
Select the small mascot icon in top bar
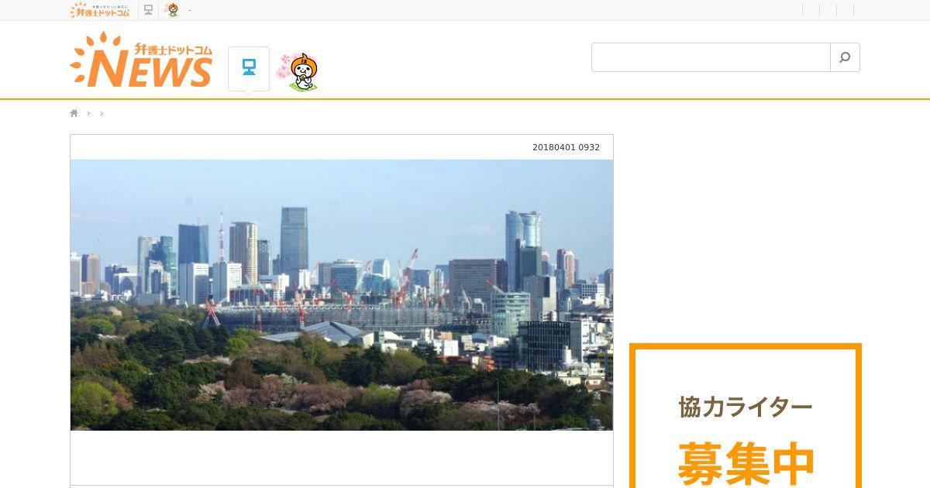(x=173, y=10)
